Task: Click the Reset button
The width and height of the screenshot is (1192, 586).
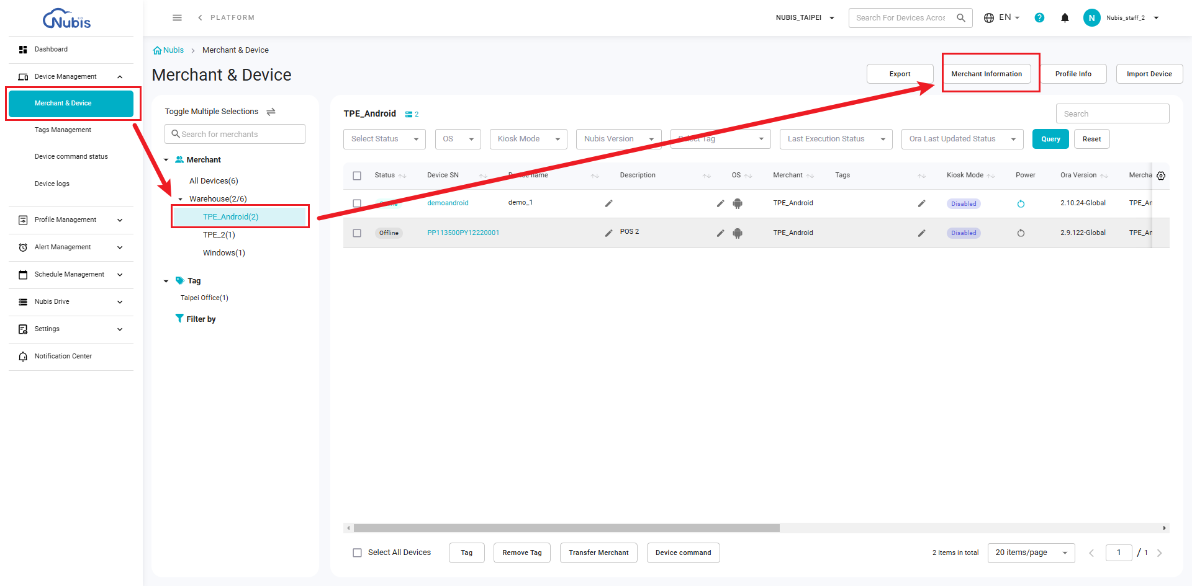Action: (1091, 139)
